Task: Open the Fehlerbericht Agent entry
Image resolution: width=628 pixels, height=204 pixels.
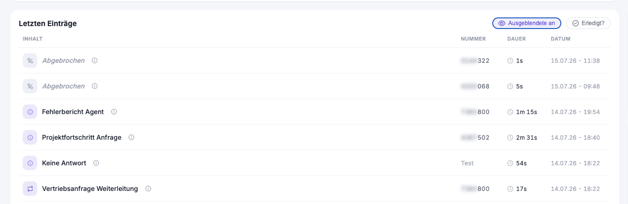Action: point(73,112)
